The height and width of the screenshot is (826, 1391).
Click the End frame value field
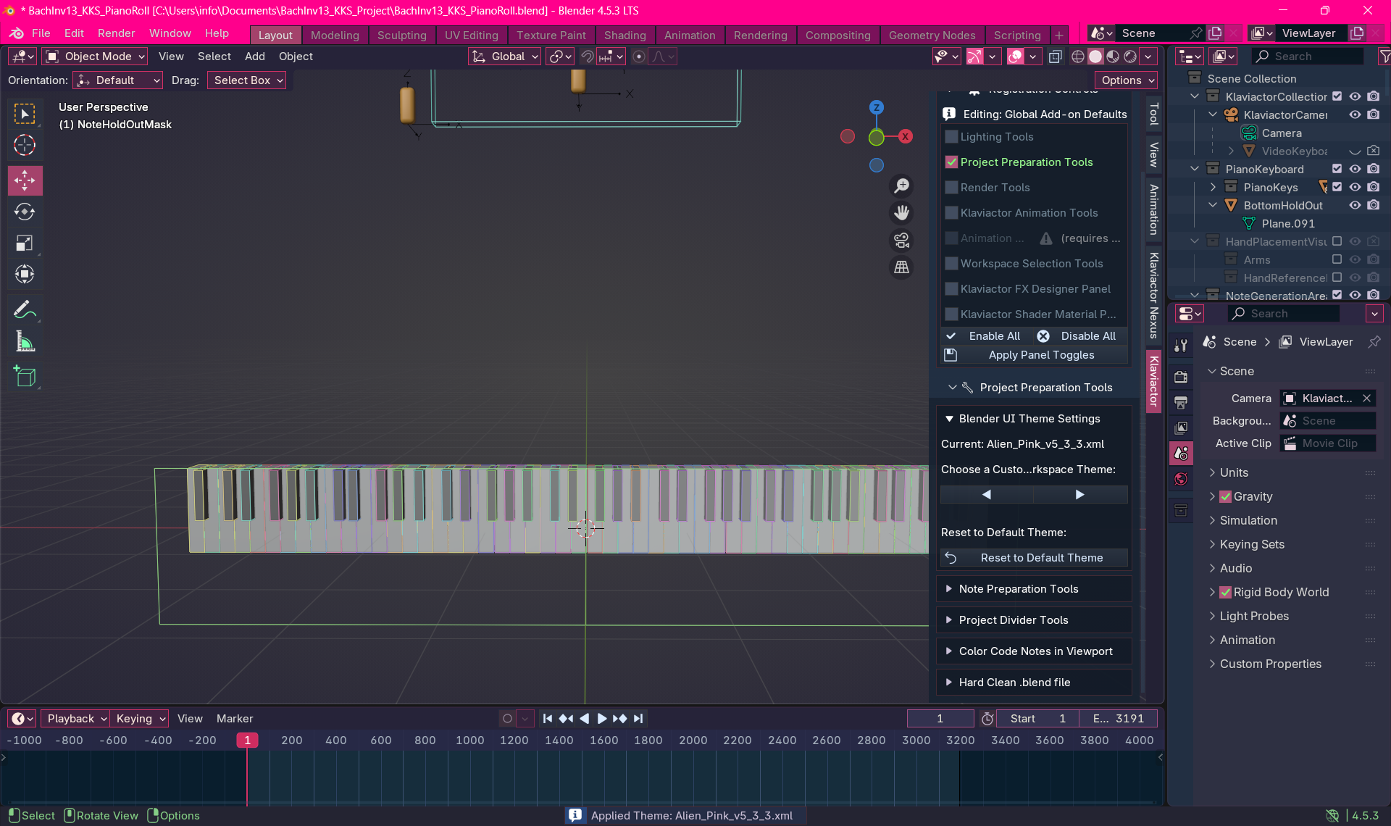pyautogui.click(x=1118, y=719)
